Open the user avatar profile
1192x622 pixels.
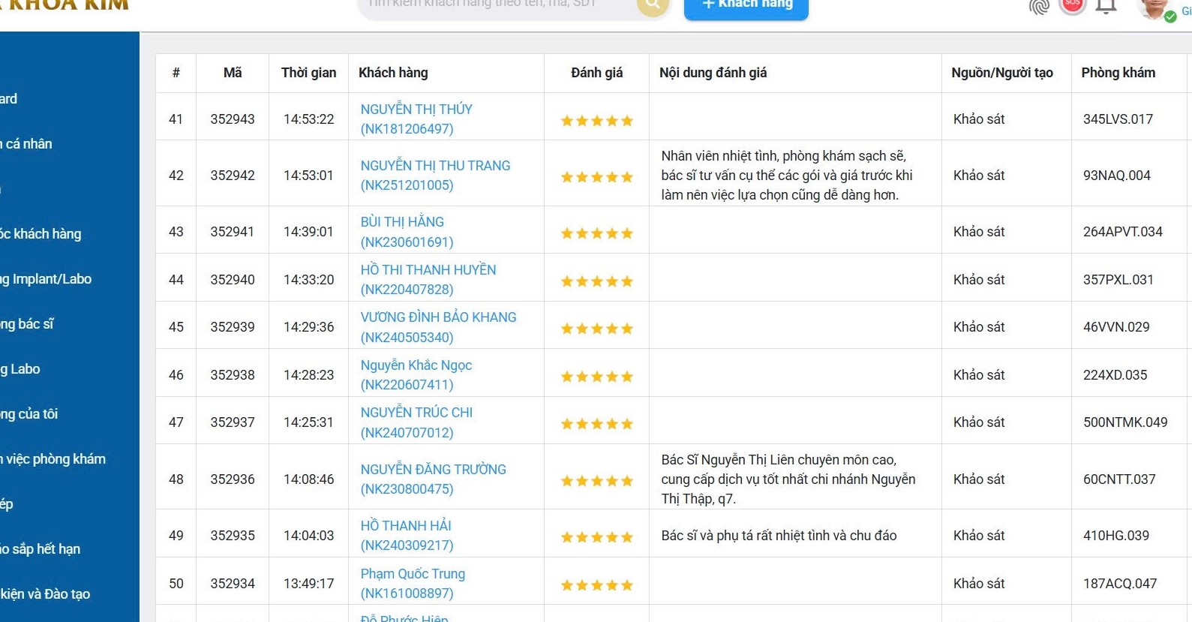point(1153,8)
